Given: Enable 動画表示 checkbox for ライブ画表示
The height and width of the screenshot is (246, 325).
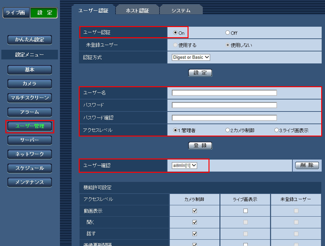Looking at the screenshot, I should pyautogui.click(x=245, y=211).
